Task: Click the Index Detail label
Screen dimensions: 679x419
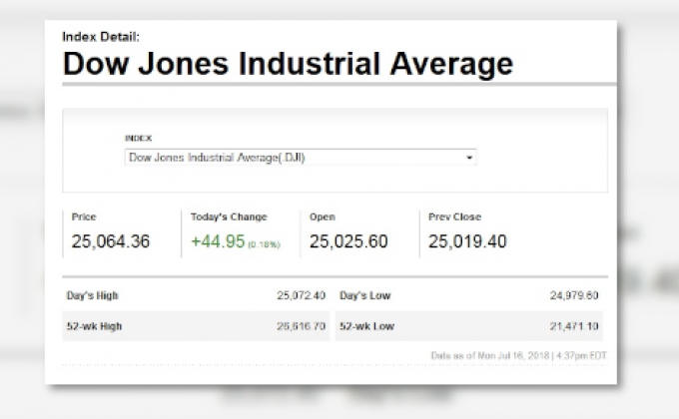Action: (x=101, y=37)
